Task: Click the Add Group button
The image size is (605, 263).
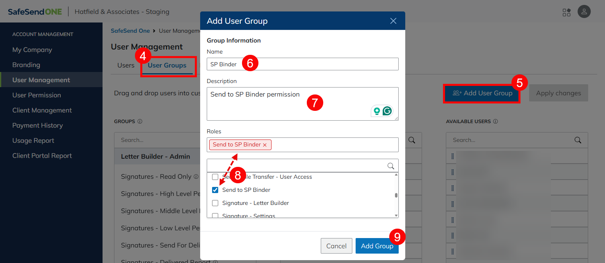Action: 377,246
